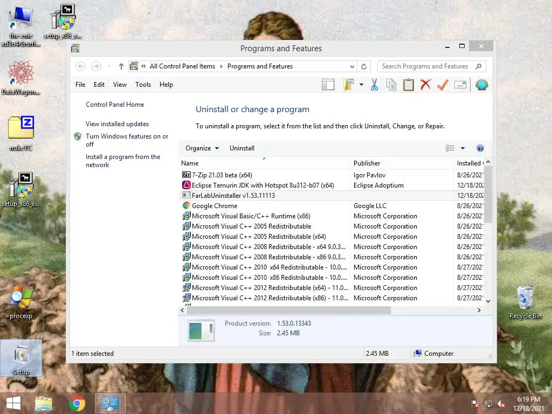Open the view options dropdown arrow
Screen dimensions: 552x414
point(463,148)
